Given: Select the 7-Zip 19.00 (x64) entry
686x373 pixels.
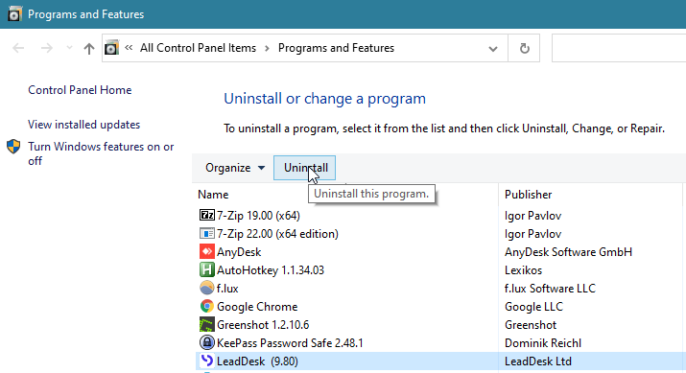Looking at the screenshot, I should point(258,216).
